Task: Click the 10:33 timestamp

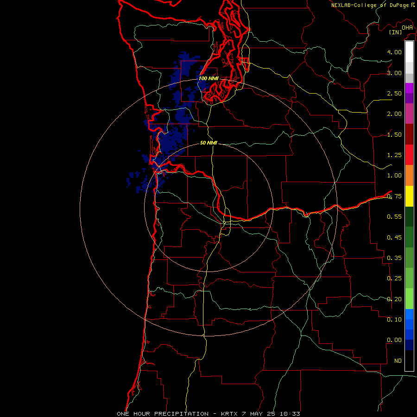Action: 290,414
